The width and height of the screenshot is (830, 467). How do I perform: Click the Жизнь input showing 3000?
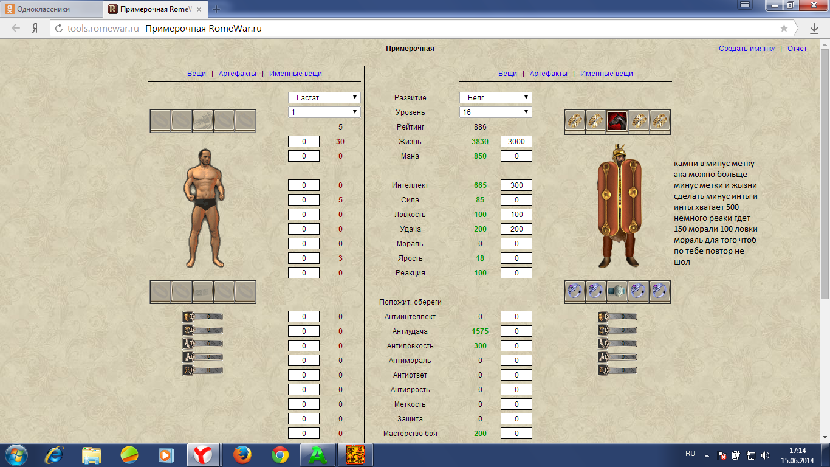click(x=516, y=142)
